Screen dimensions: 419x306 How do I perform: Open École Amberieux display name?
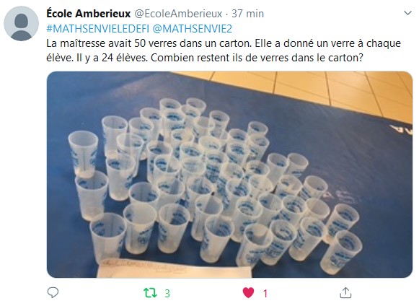coord(89,14)
